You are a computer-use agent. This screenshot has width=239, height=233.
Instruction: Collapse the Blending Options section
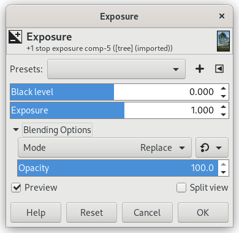point(16,129)
